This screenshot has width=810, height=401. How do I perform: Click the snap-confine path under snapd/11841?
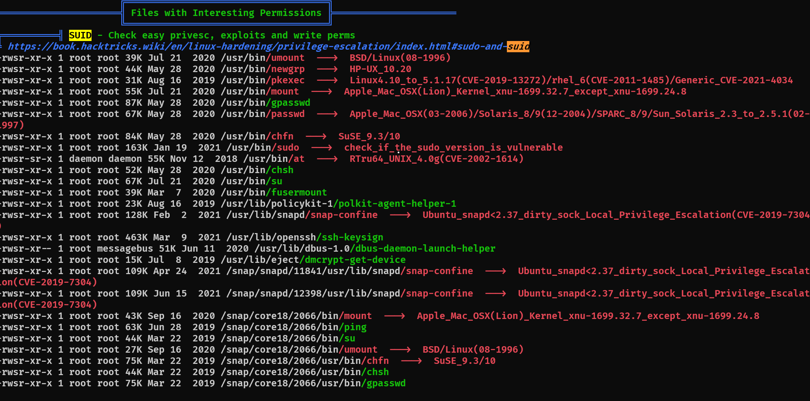(352, 271)
